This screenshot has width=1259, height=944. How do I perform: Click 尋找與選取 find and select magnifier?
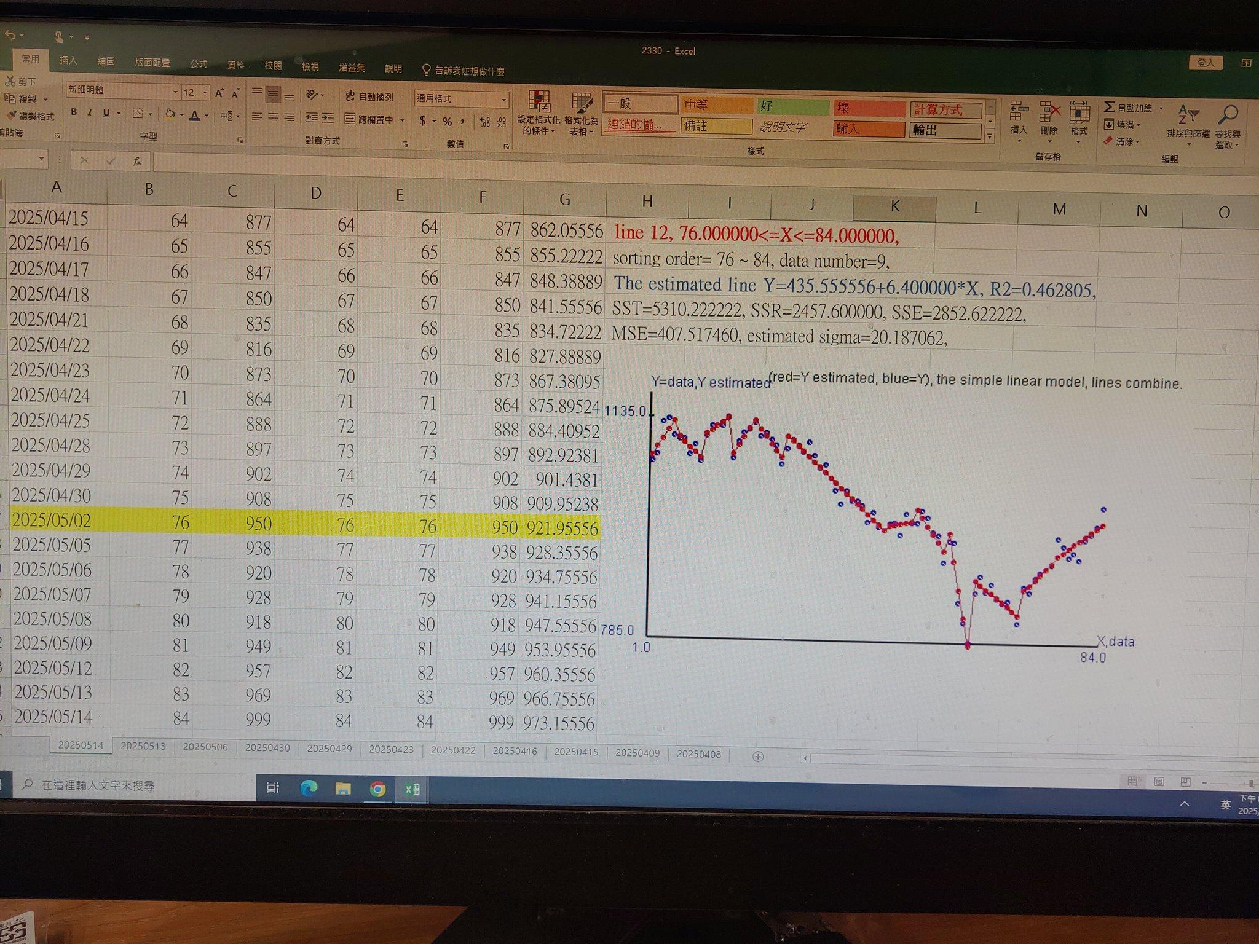click(x=1228, y=127)
